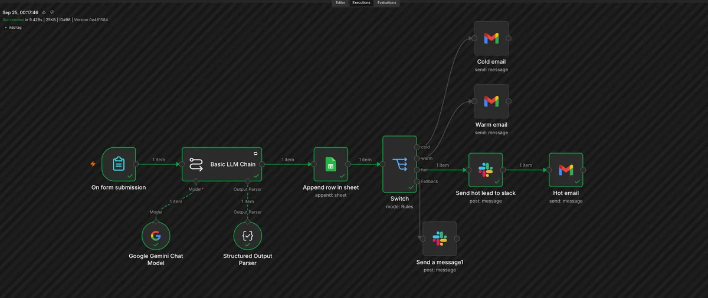This screenshot has height=298, width=708.
Task: Click the Add tag button
Action: click(x=13, y=28)
